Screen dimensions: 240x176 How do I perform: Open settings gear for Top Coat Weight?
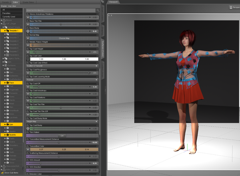click(x=97, y=49)
